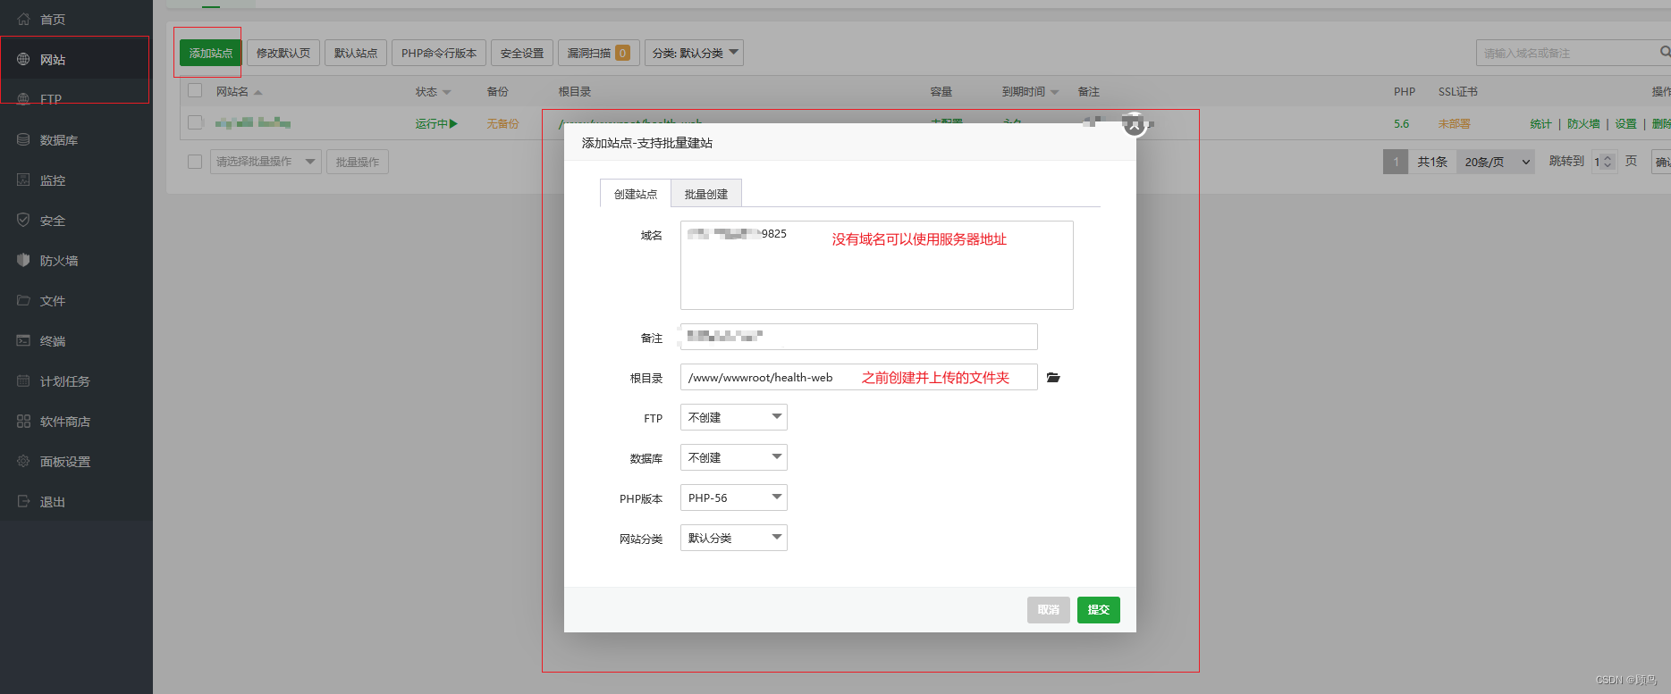The width and height of the screenshot is (1671, 694).
Task: Open the 终端 terminal icon
Action: [x=23, y=340]
